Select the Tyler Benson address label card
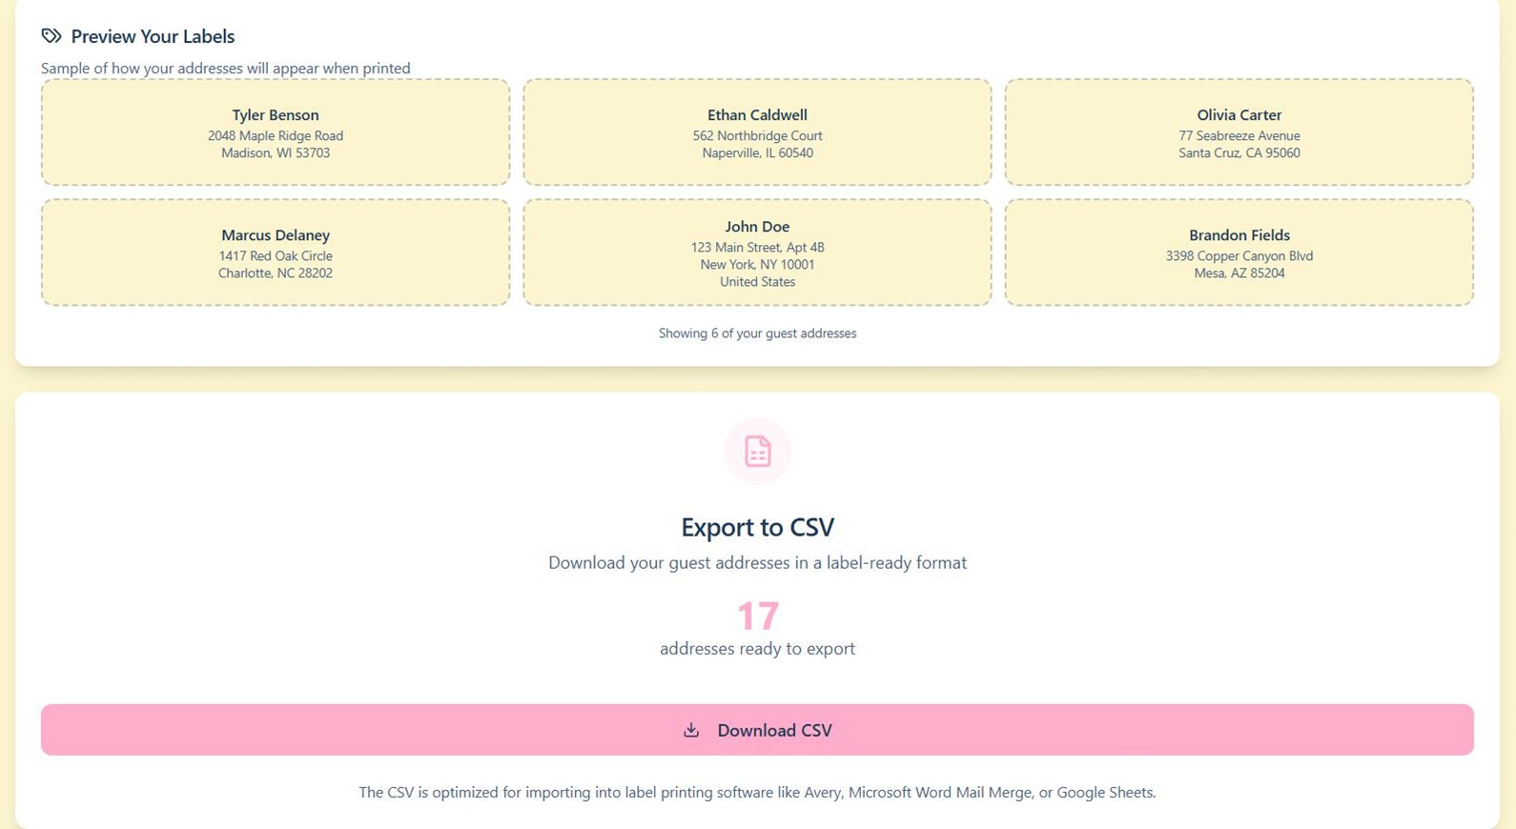Image resolution: width=1516 pixels, height=829 pixels. click(275, 132)
